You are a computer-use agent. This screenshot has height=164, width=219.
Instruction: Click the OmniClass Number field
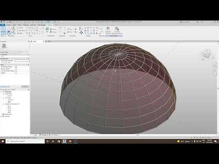tap(22, 61)
